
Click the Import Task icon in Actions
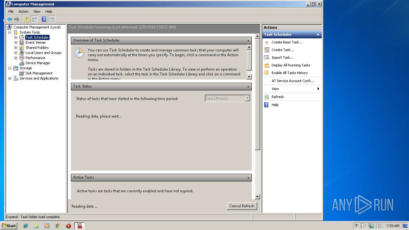266,57
